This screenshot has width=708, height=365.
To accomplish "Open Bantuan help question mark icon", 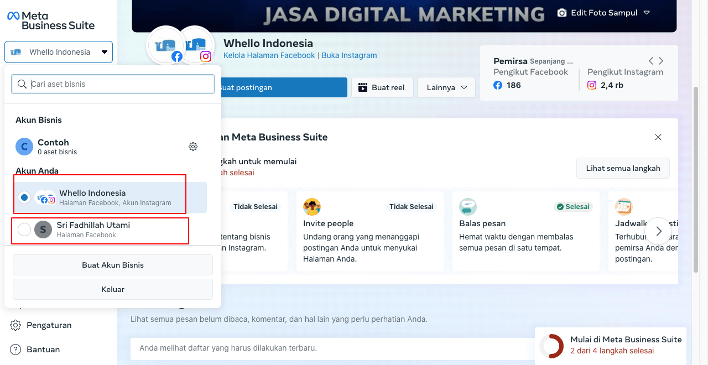I will (x=15, y=350).
